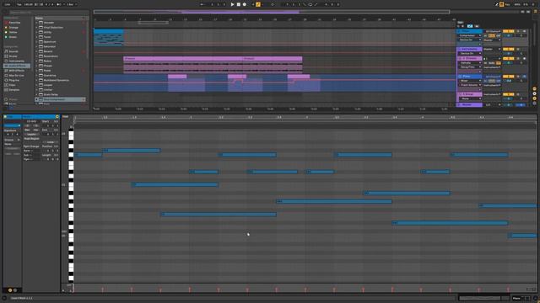The image size is (540, 303).
Task: Select the Phaser folder icon
Action: [x=40, y=66]
